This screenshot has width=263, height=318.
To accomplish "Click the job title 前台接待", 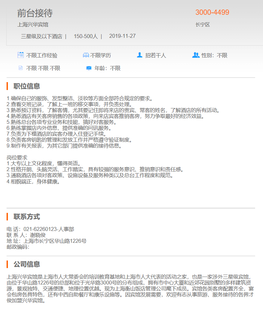I will [x=35, y=13].
